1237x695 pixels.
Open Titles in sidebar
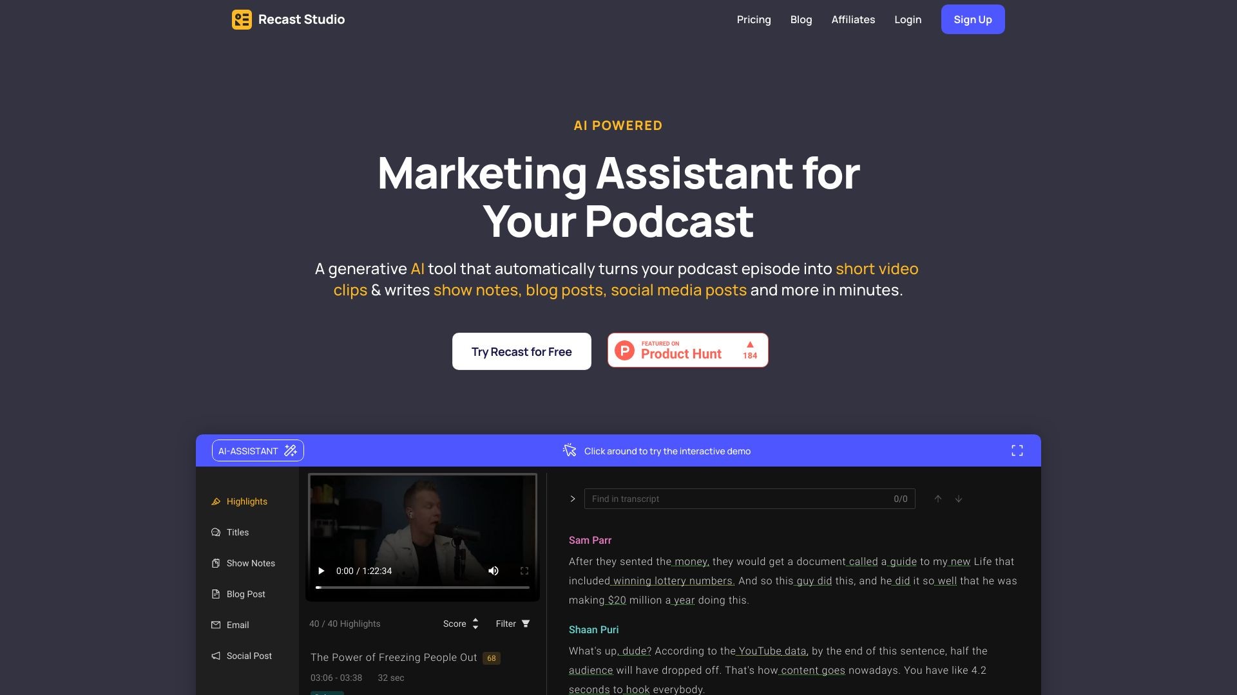pos(237,532)
